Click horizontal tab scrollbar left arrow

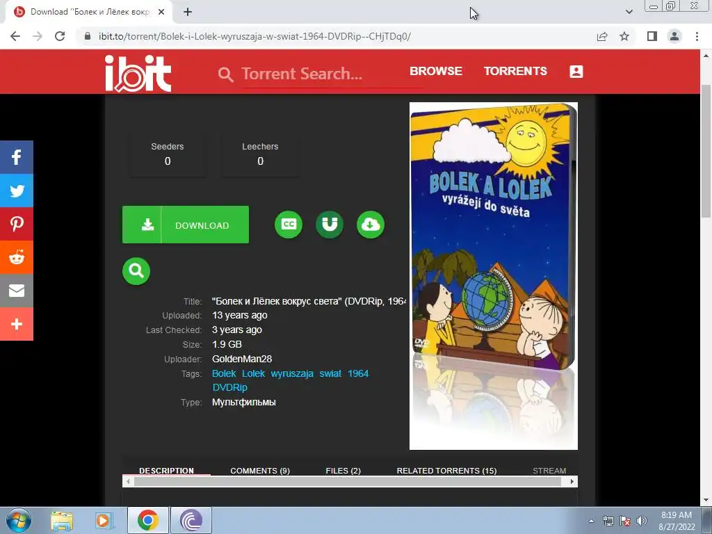128,481
